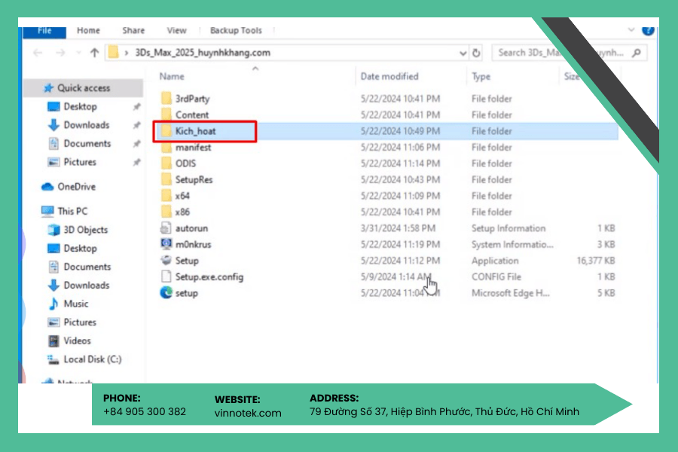Open recent locations dropdown arrow

[78, 53]
